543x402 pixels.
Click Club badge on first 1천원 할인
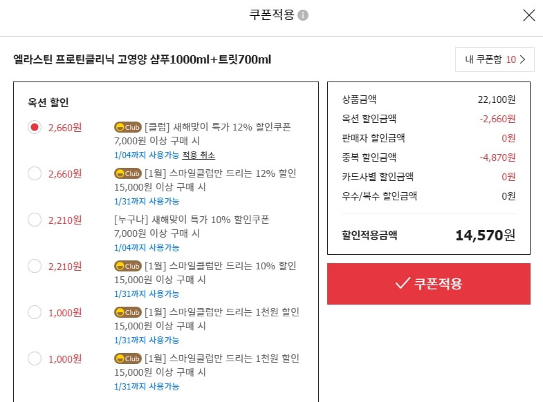coord(128,312)
